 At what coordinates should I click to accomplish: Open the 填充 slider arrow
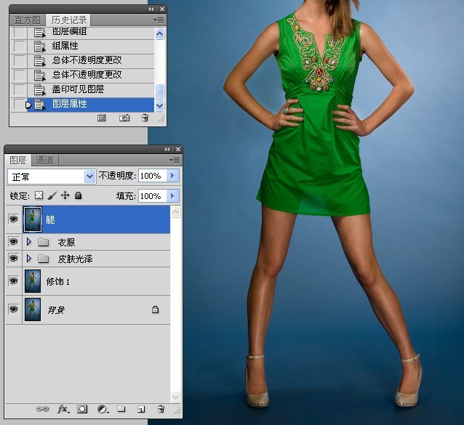[173, 196]
